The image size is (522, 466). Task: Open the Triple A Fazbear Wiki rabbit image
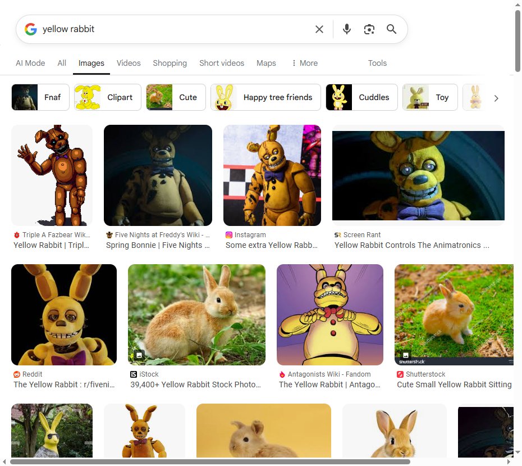52,175
